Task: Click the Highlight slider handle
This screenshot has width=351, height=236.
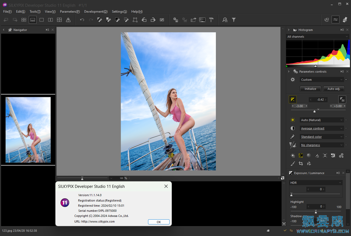Action: [316, 212]
